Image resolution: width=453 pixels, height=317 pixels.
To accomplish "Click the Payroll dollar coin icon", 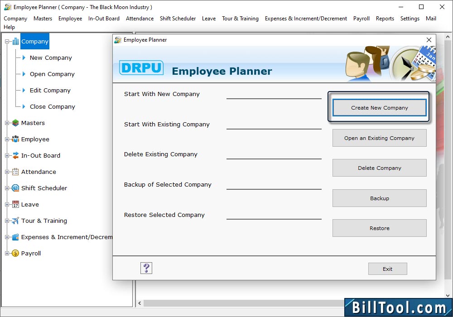I will [15, 254].
